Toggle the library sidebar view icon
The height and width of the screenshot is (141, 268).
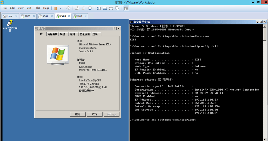pos(99,8)
